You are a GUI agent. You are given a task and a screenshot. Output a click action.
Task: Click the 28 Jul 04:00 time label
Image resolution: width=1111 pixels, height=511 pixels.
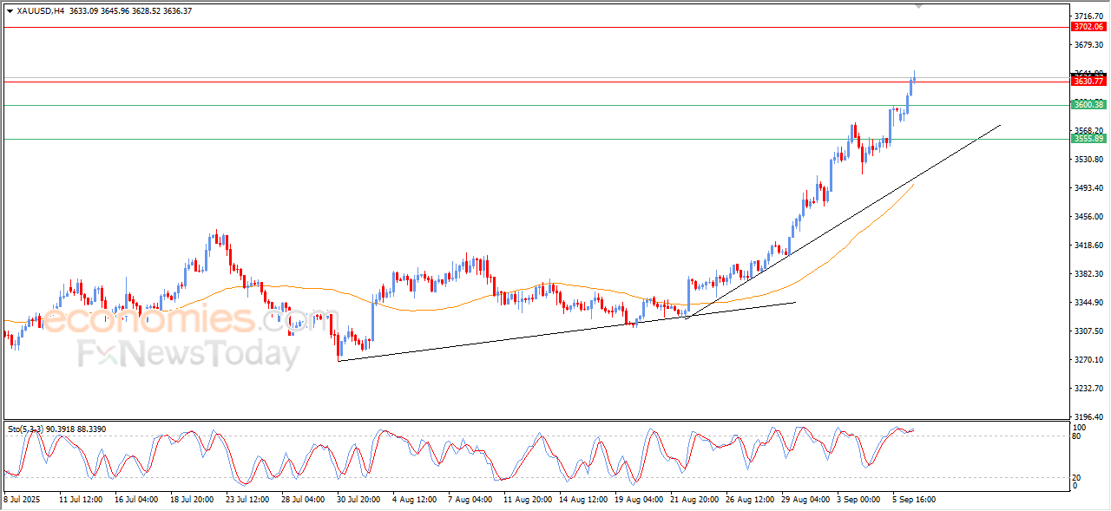click(x=303, y=500)
